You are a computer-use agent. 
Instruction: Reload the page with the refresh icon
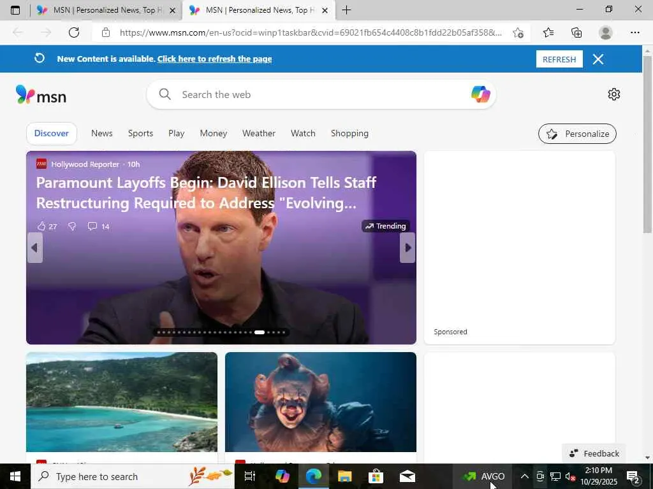(74, 32)
